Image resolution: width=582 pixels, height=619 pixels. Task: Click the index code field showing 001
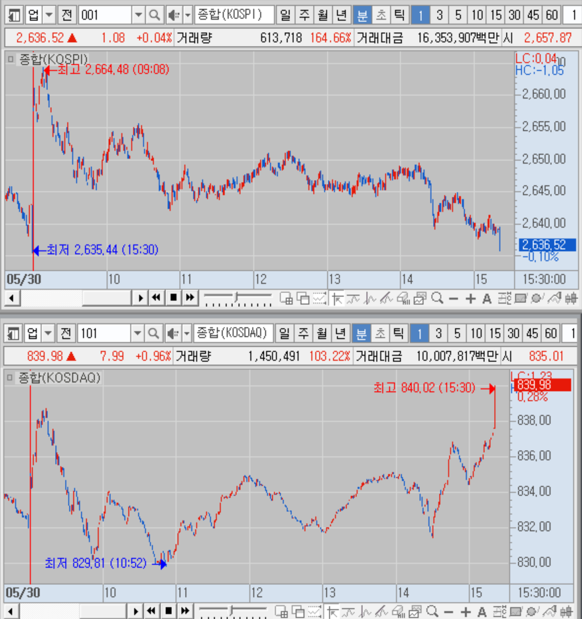tap(105, 15)
